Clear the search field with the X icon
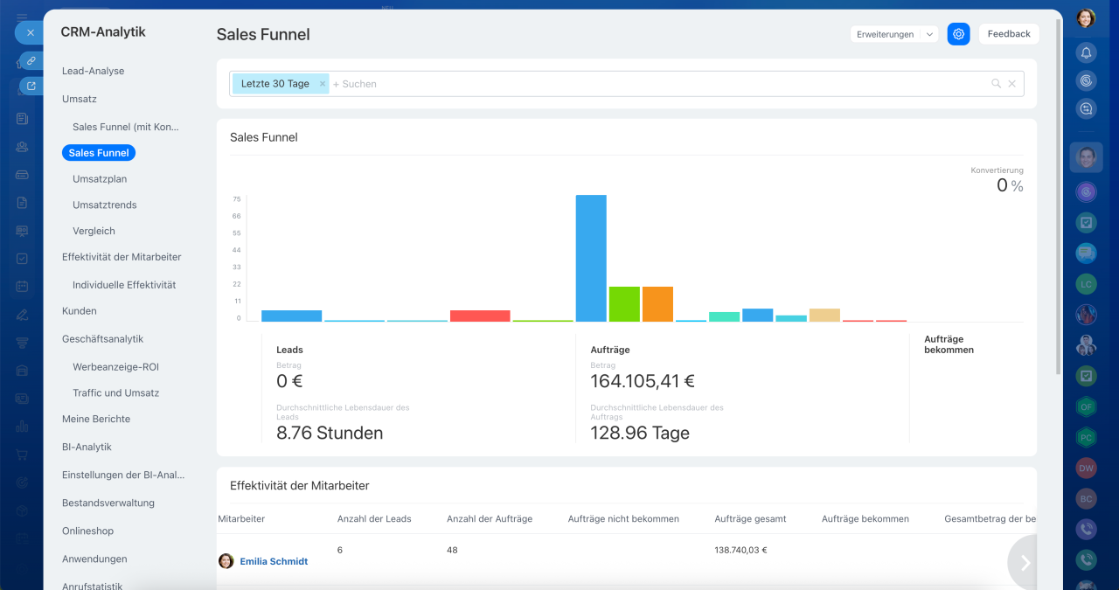 click(x=1012, y=84)
